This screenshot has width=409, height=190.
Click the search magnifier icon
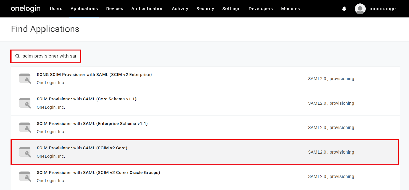(x=18, y=56)
